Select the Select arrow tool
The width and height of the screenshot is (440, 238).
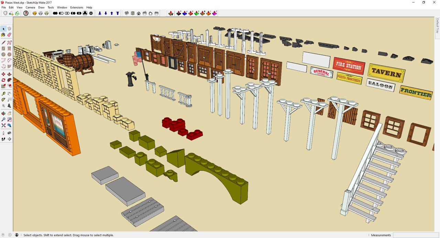click(x=3, y=29)
